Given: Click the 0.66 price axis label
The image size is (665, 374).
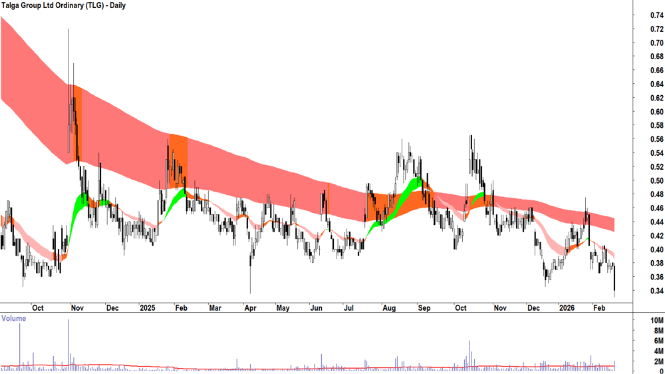Looking at the screenshot, I should [x=657, y=71].
